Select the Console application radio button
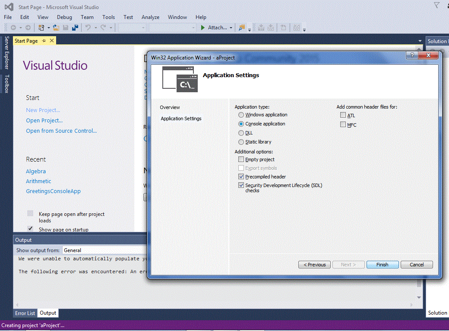This screenshot has height=331, width=449. point(241,124)
